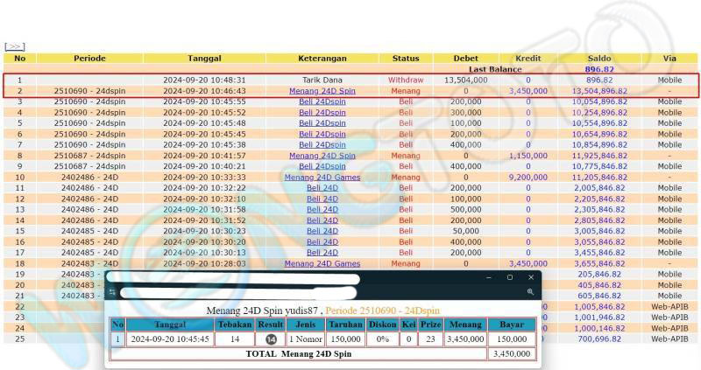Open Beli 24Dspin link at 10:45:55

[322, 101]
